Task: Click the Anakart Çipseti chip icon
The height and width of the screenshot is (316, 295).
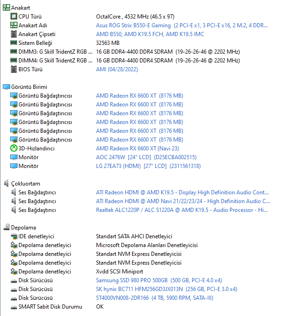Action: tap(14, 34)
